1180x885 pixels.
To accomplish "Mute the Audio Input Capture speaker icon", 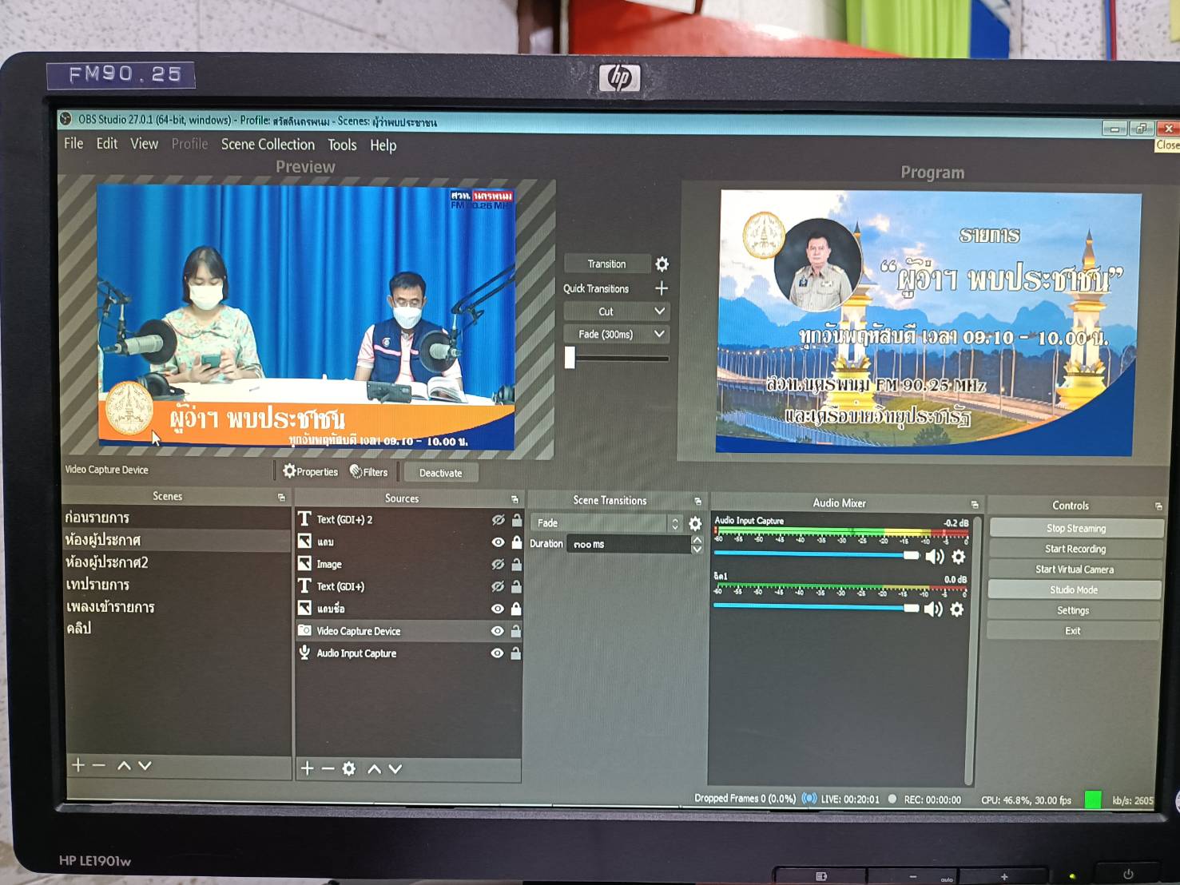I will click(934, 556).
